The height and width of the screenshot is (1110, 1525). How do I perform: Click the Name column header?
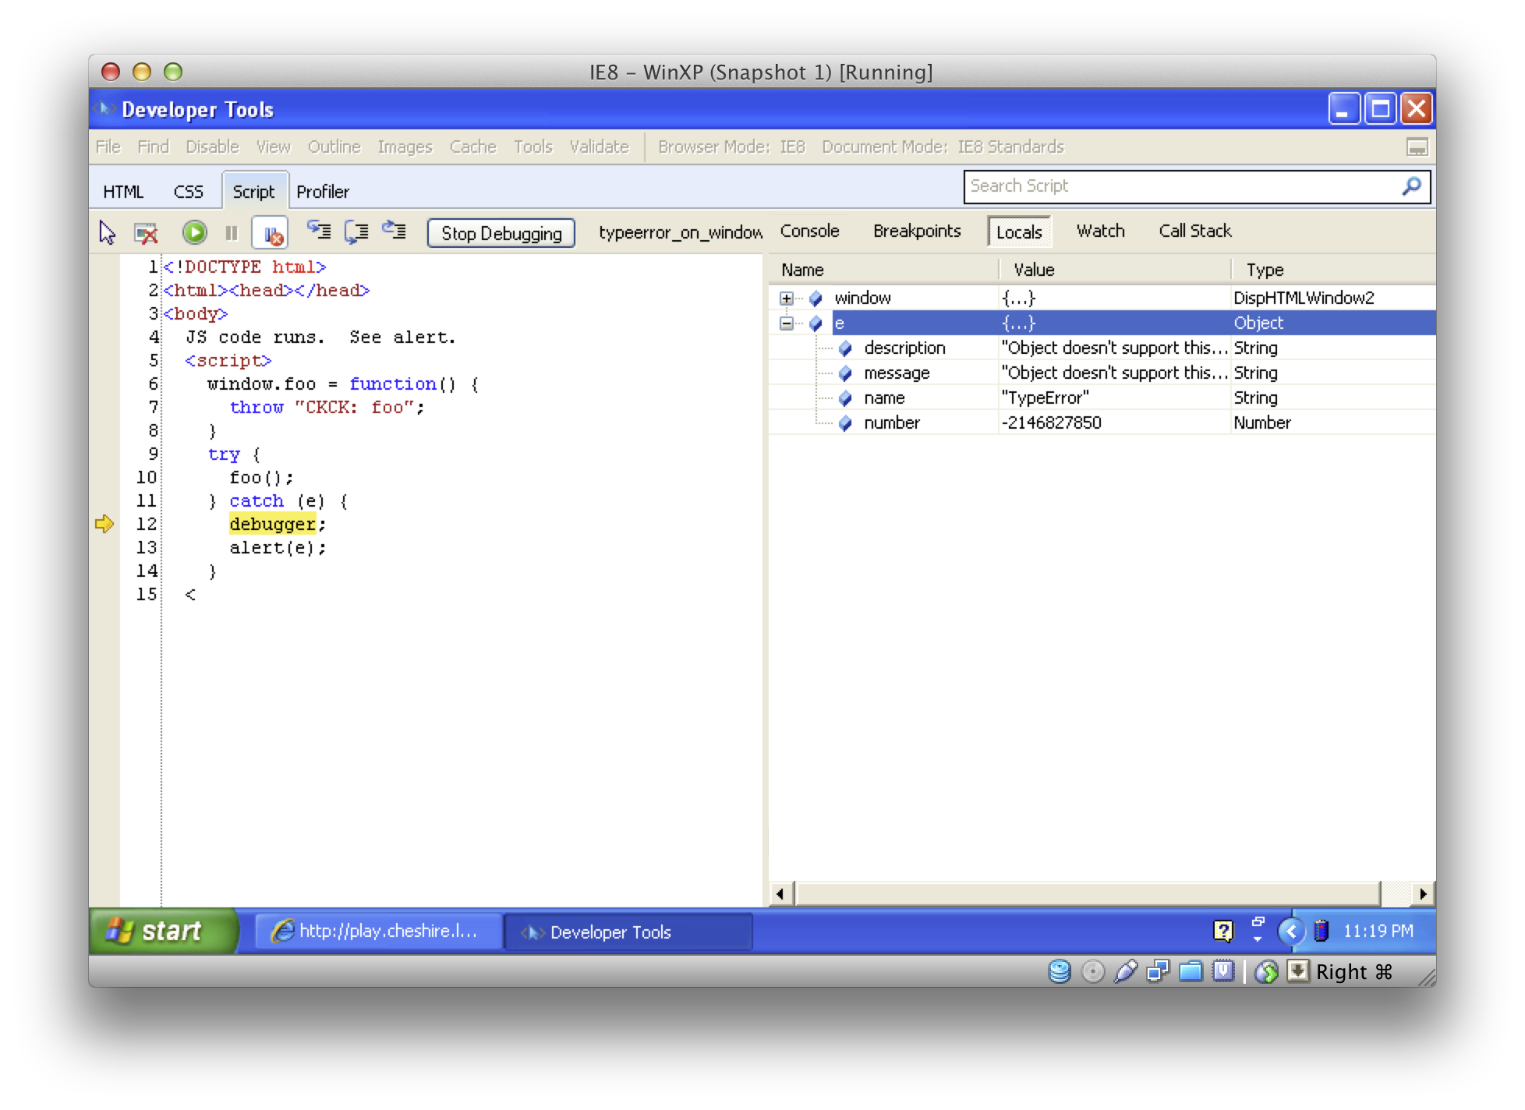[884, 270]
